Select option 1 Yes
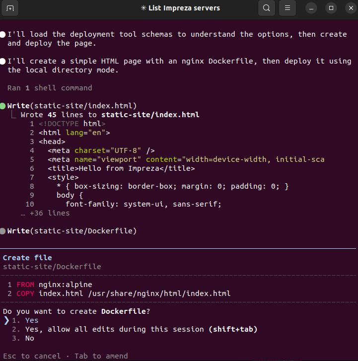 pos(25,320)
